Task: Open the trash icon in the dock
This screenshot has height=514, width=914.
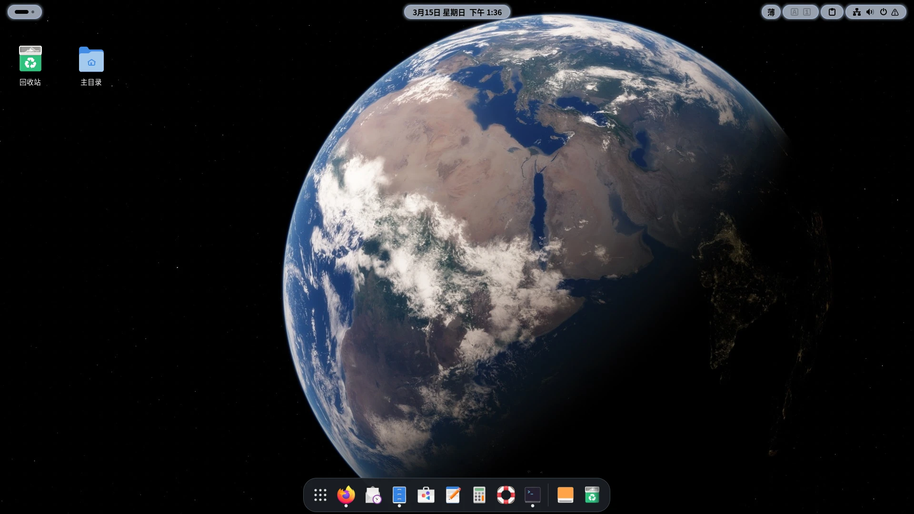Action: point(592,495)
